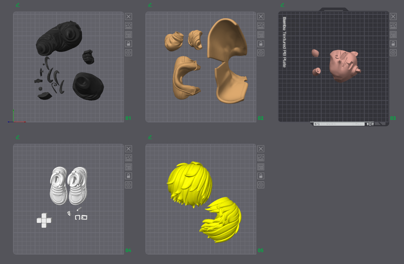Click the green '02' plate number
404x264 pixels.
(x=260, y=118)
